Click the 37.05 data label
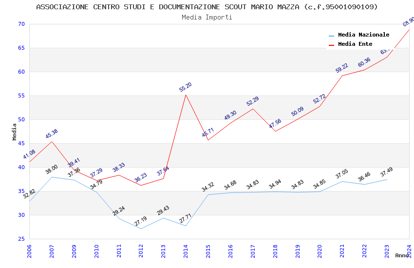Image resolution: width=414 pixels, height=268 pixels. [x=342, y=174]
